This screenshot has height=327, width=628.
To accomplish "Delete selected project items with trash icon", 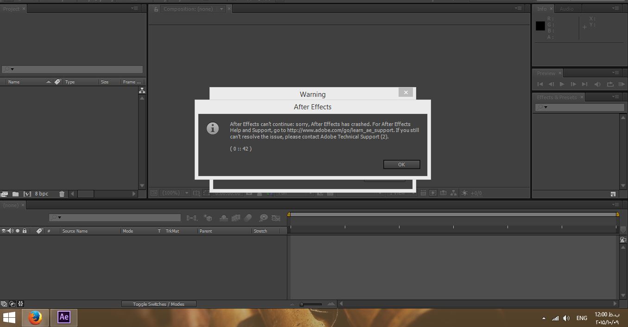I will coord(62,194).
